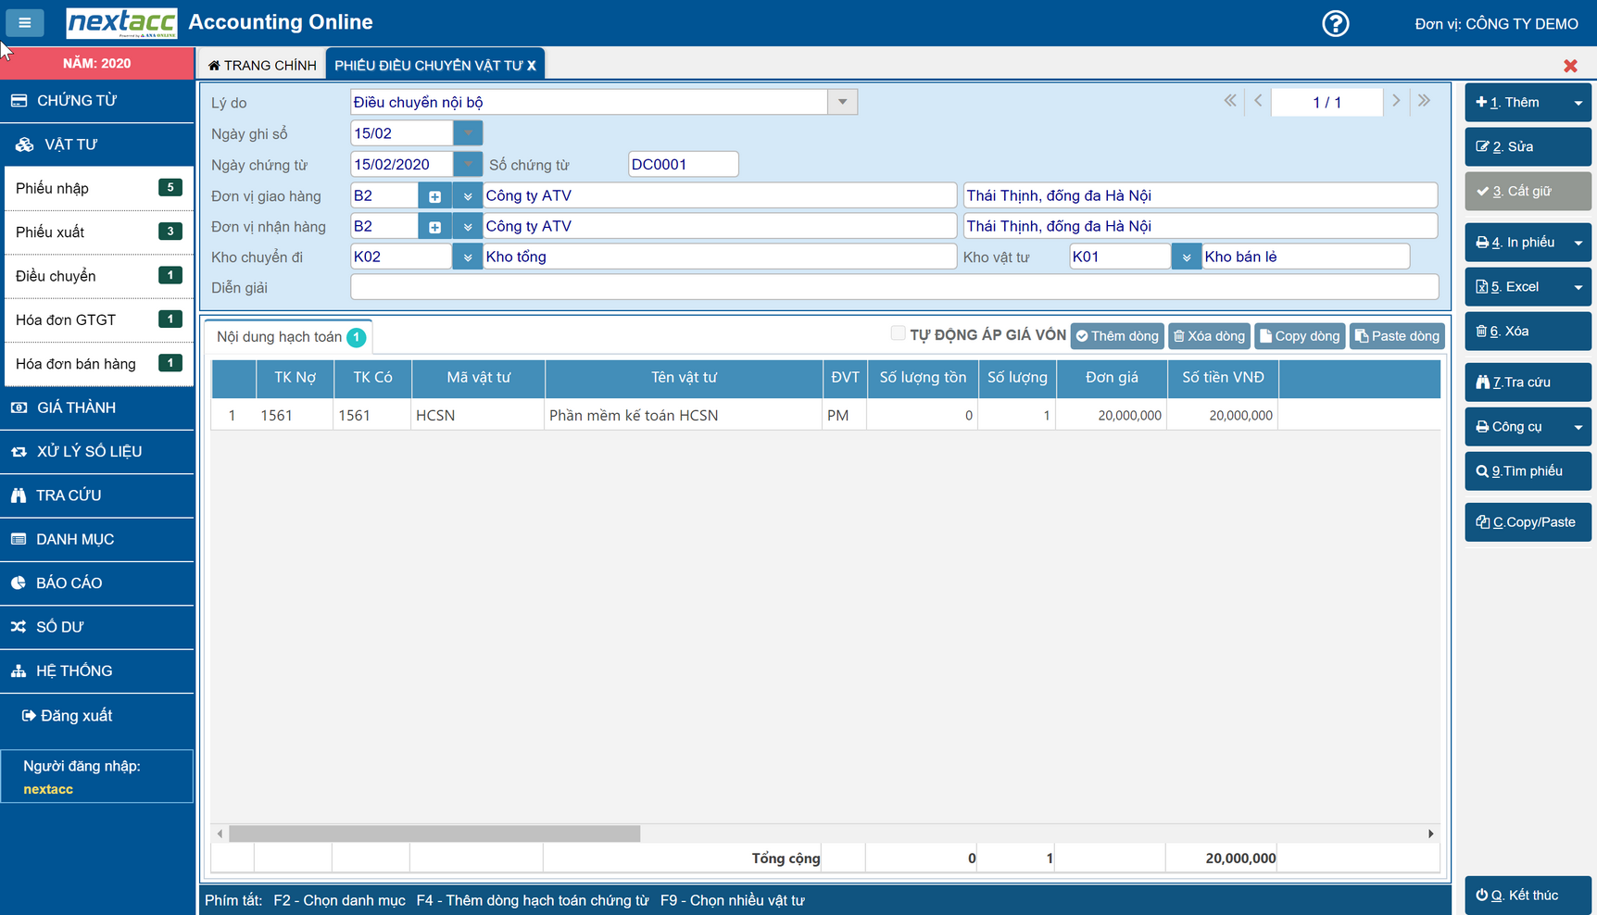Go to the previous record arrow
The height and width of the screenshot is (915, 1597).
[x=1258, y=101]
